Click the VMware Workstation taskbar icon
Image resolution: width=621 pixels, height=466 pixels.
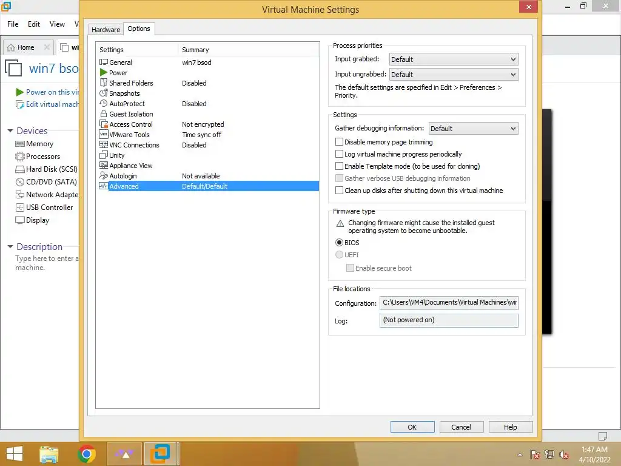(x=160, y=454)
